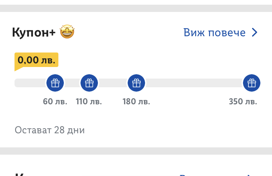This screenshot has width=272, height=176.
Task: Click progress bar between 110 and 180 gifts
Action: pyautogui.click(x=113, y=83)
